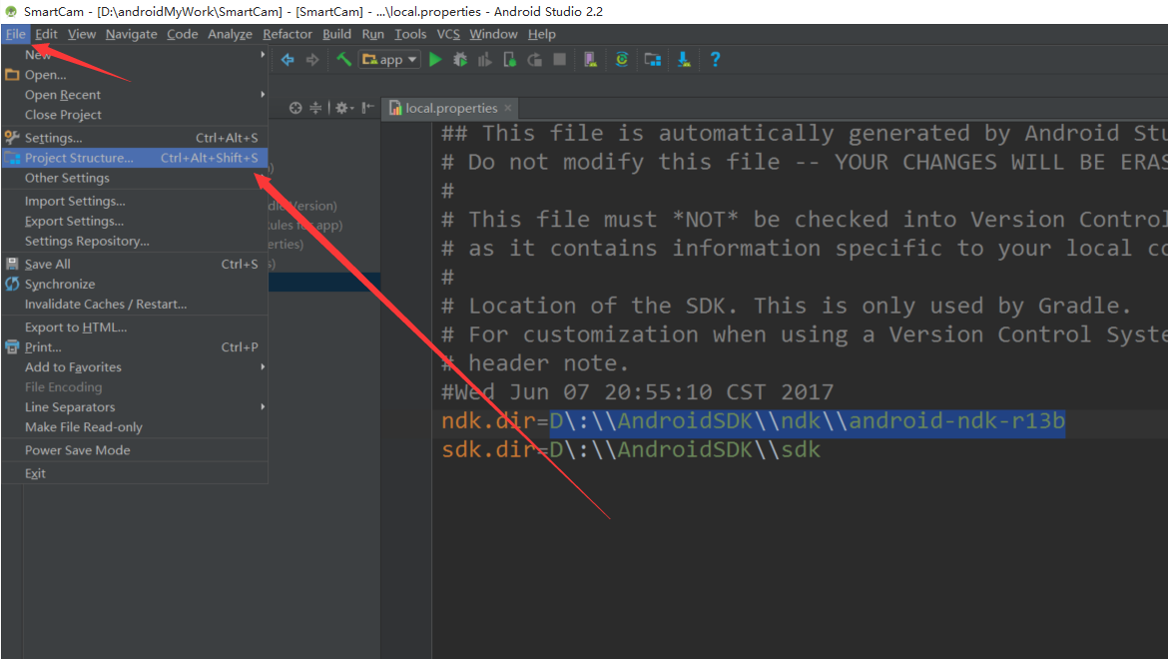This screenshot has height=659, width=1168.
Task: Click Synchronize menu item
Action: [x=135, y=285]
